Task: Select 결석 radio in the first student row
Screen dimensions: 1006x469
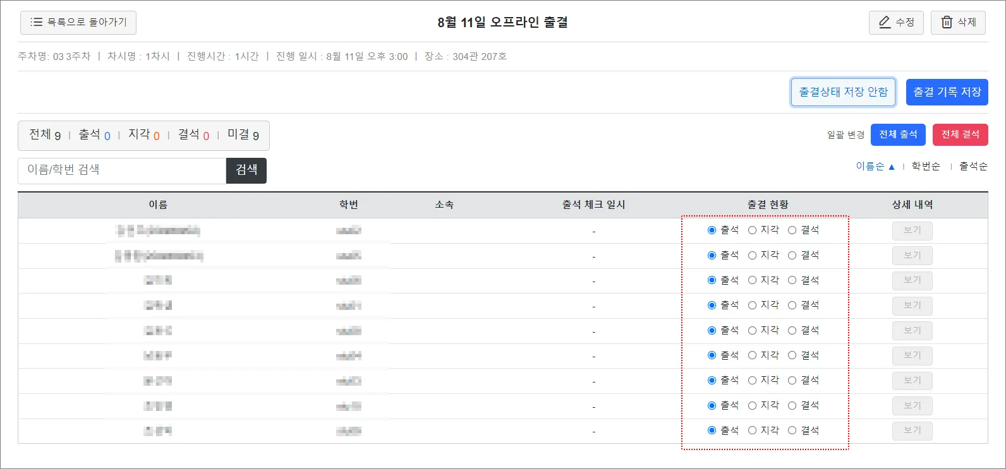Action: click(792, 230)
